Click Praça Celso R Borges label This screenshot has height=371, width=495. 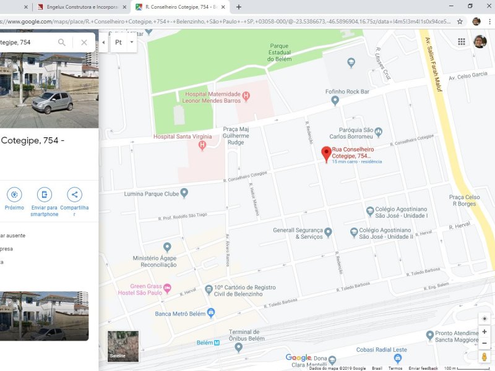[x=465, y=200]
